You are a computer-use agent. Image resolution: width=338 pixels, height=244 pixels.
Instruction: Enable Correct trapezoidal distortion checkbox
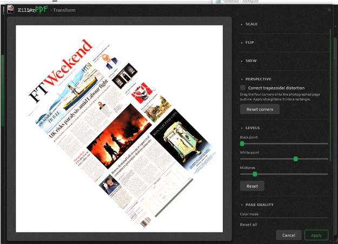point(243,87)
